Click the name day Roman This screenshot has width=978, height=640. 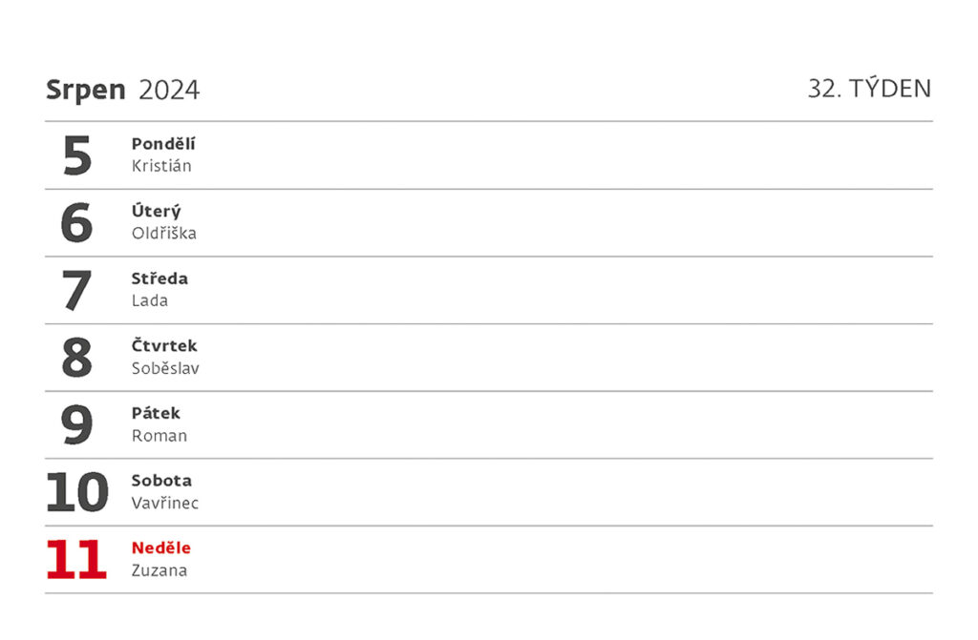pyautogui.click(x=159, y=436)
